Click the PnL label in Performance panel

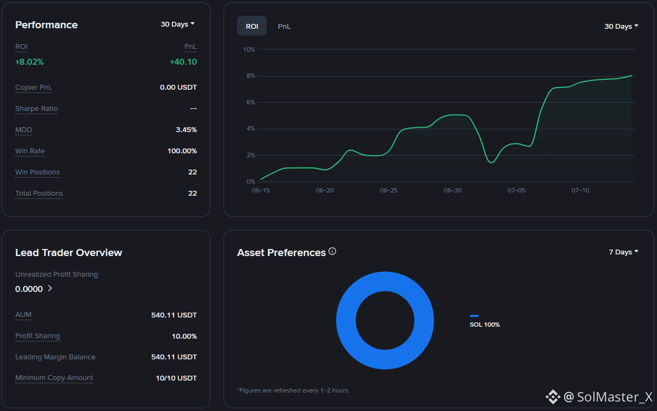click(x=190, y=47)
